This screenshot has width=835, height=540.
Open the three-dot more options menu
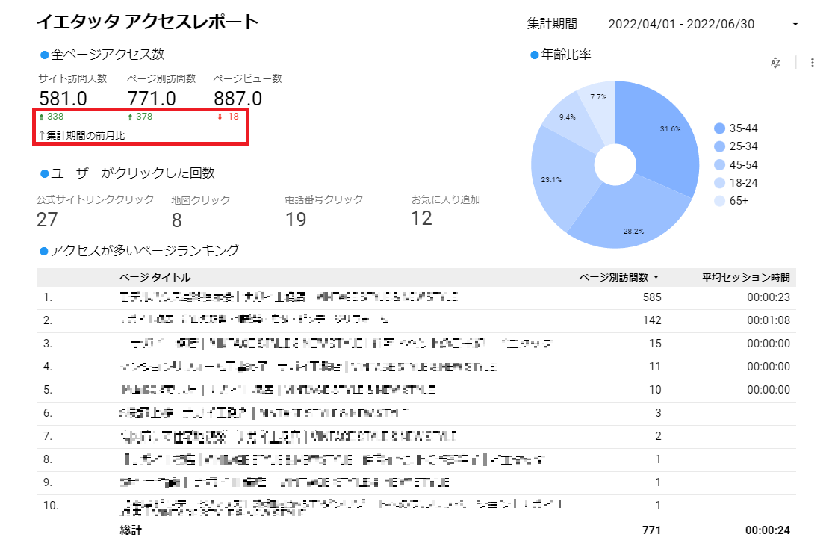click(813, 63)
